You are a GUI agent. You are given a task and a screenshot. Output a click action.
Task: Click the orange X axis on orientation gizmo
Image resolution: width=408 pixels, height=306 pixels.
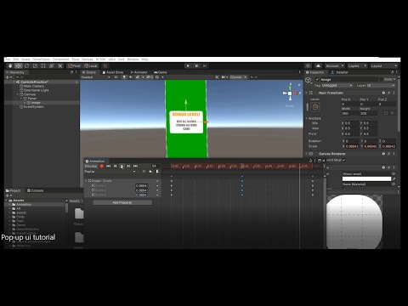pyautogui.click(x=296, y=93)
